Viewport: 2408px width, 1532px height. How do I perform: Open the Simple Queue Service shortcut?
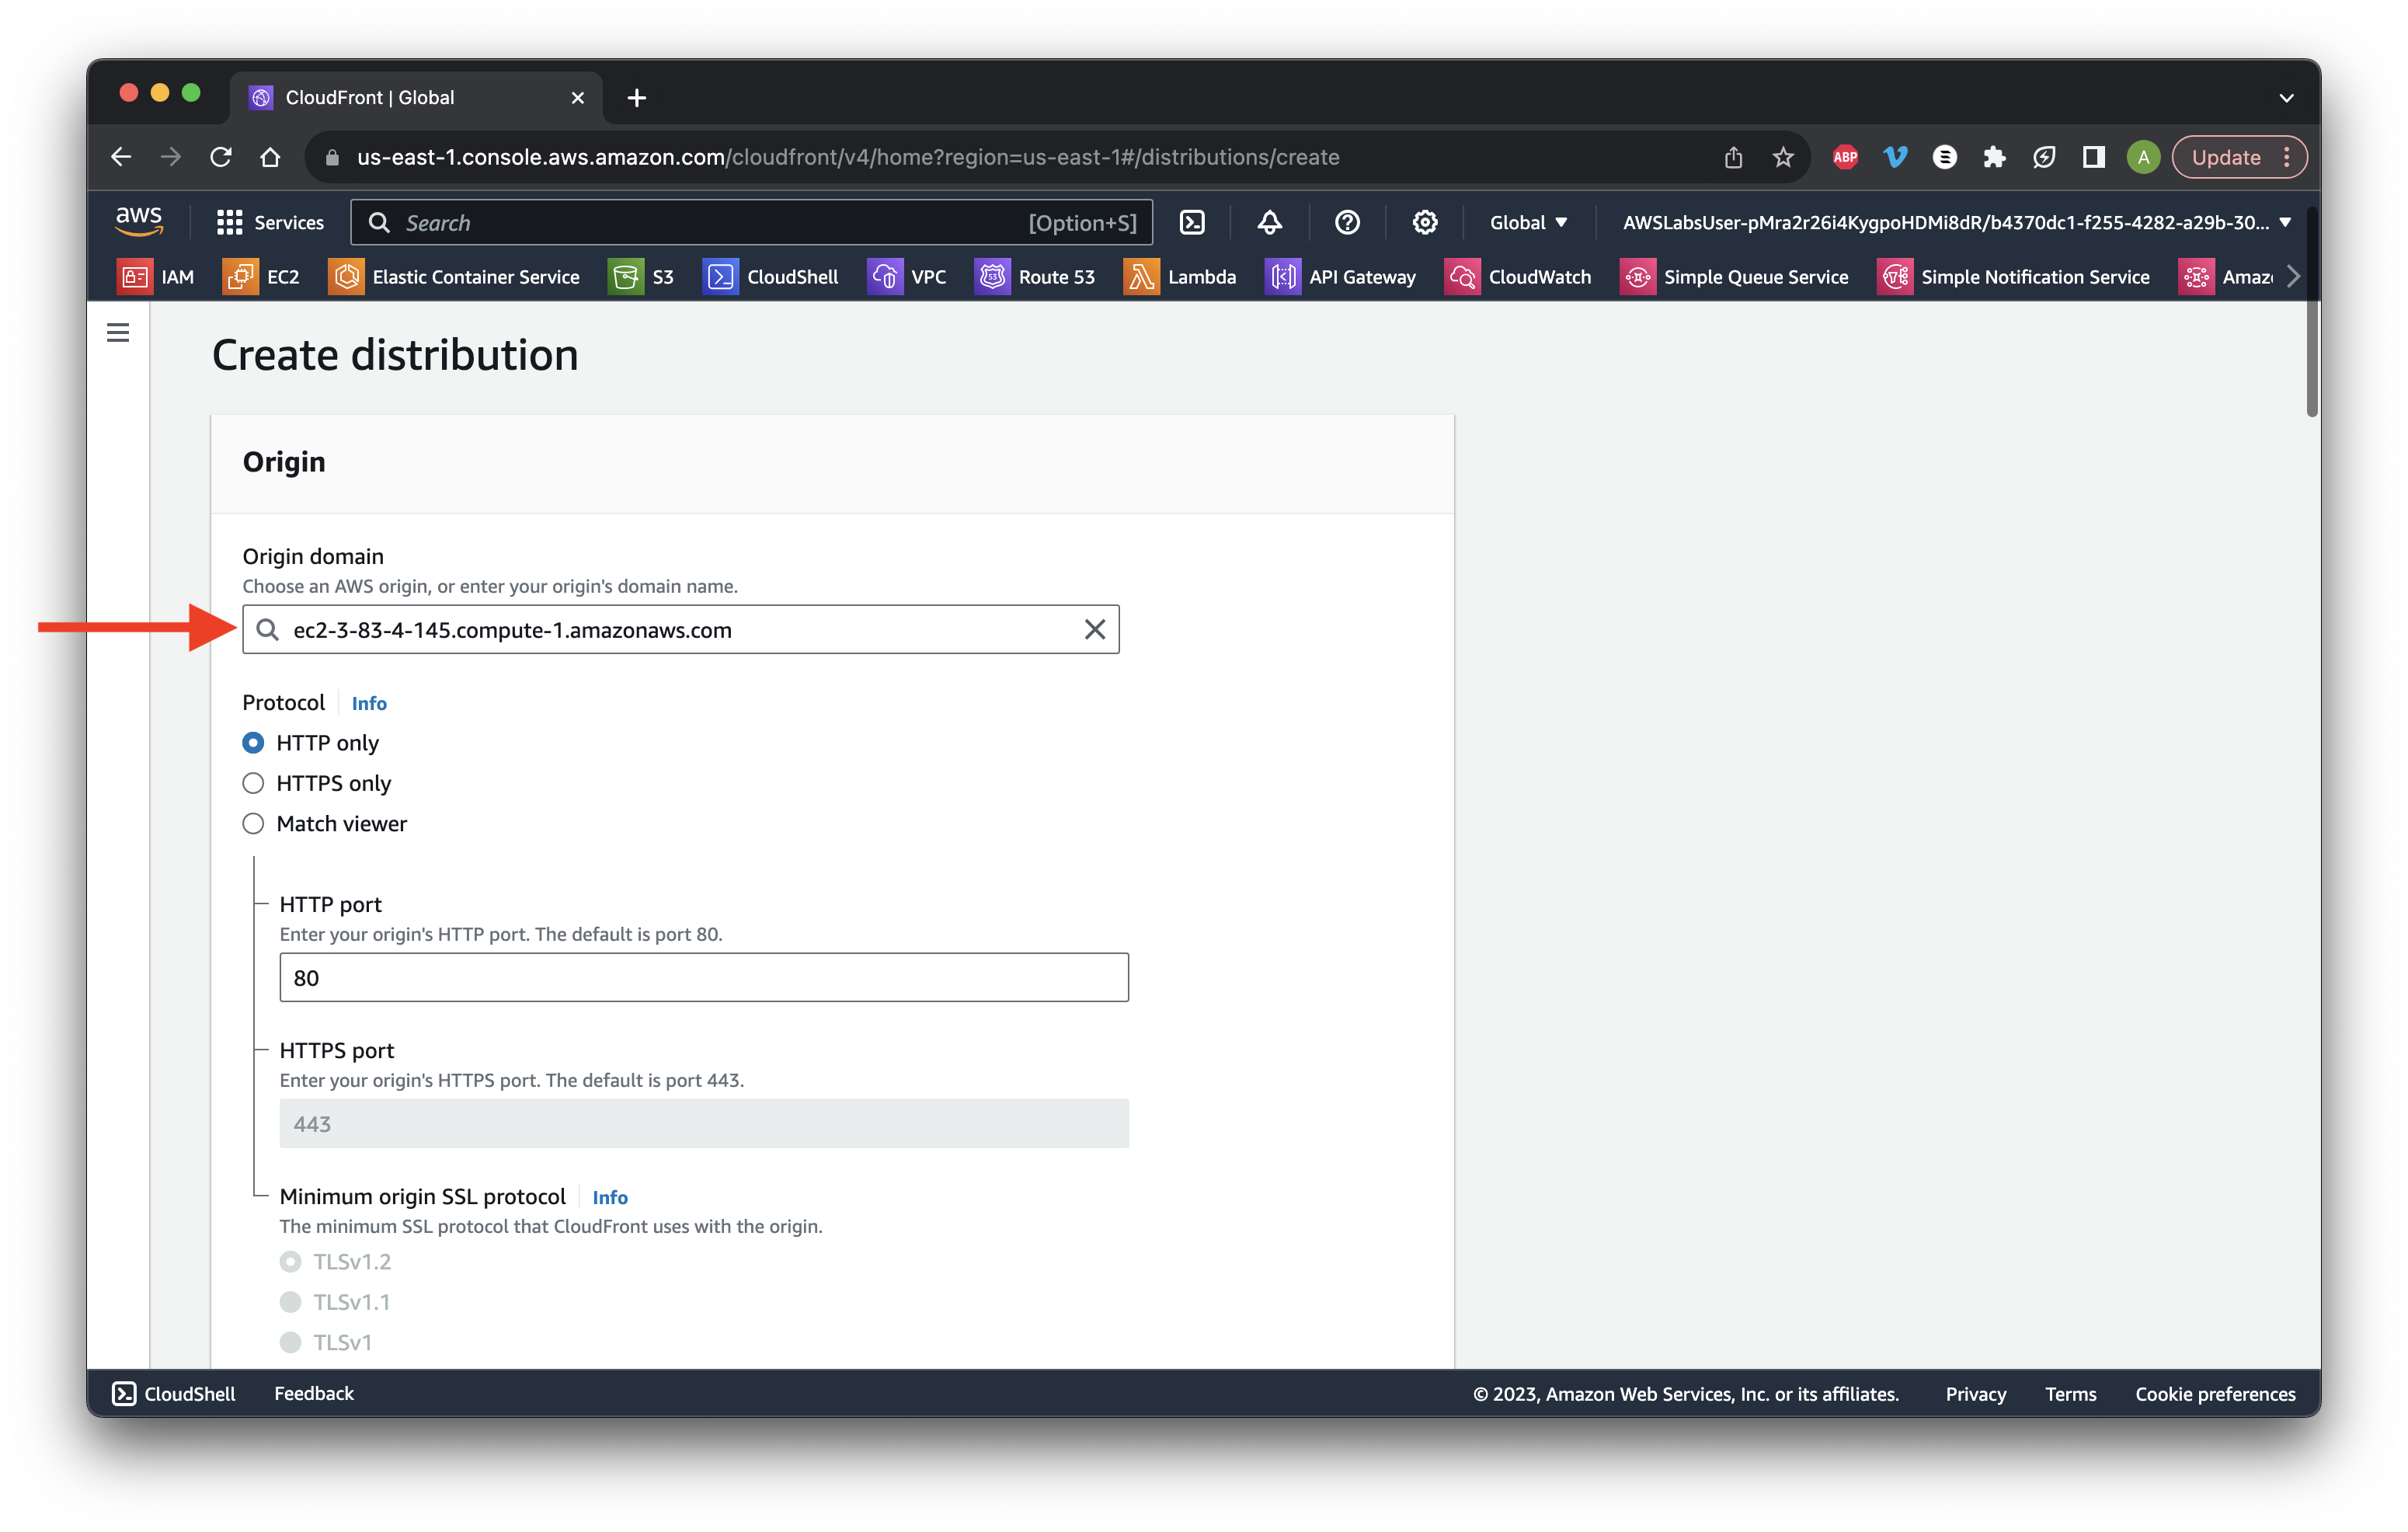(1734, 277)
